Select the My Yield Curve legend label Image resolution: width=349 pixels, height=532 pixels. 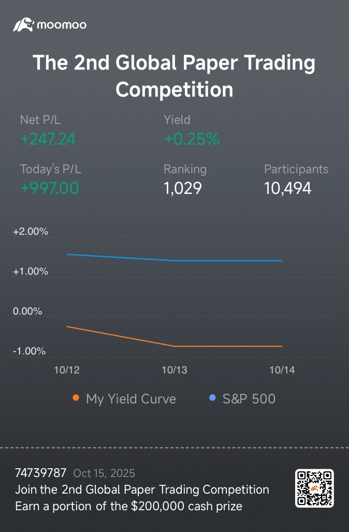coord(131,399)
